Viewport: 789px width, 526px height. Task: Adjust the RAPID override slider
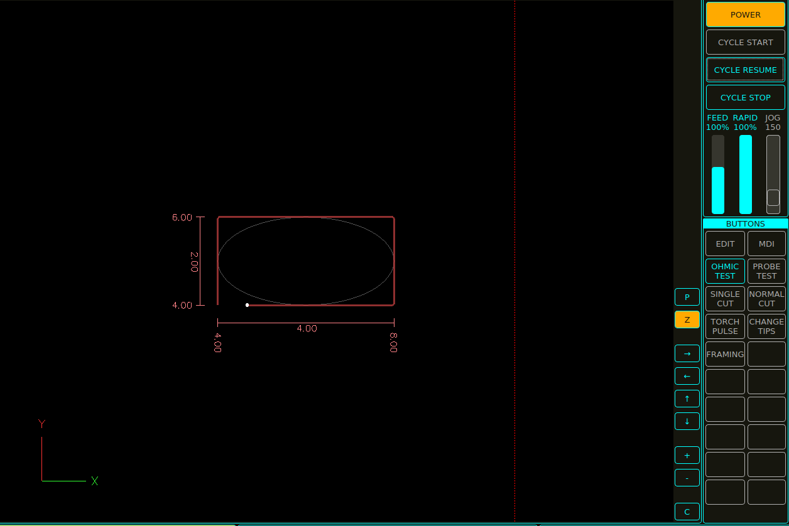pyautogui.click(x=746, y=174)
